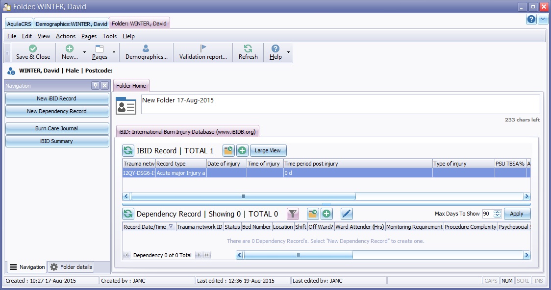Click the add icon beside IBID Record
Viewport: 551px width, 290px height.
[242, 151]
